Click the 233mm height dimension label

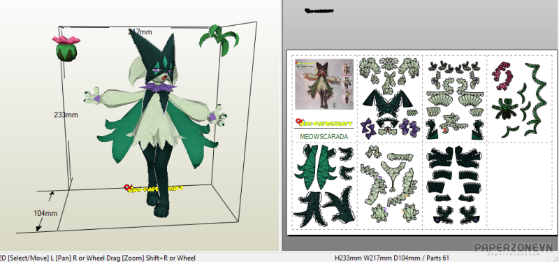[x=66, y=115]
